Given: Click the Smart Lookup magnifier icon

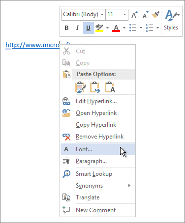Looking at the screenshot, I should coord(66,174).
